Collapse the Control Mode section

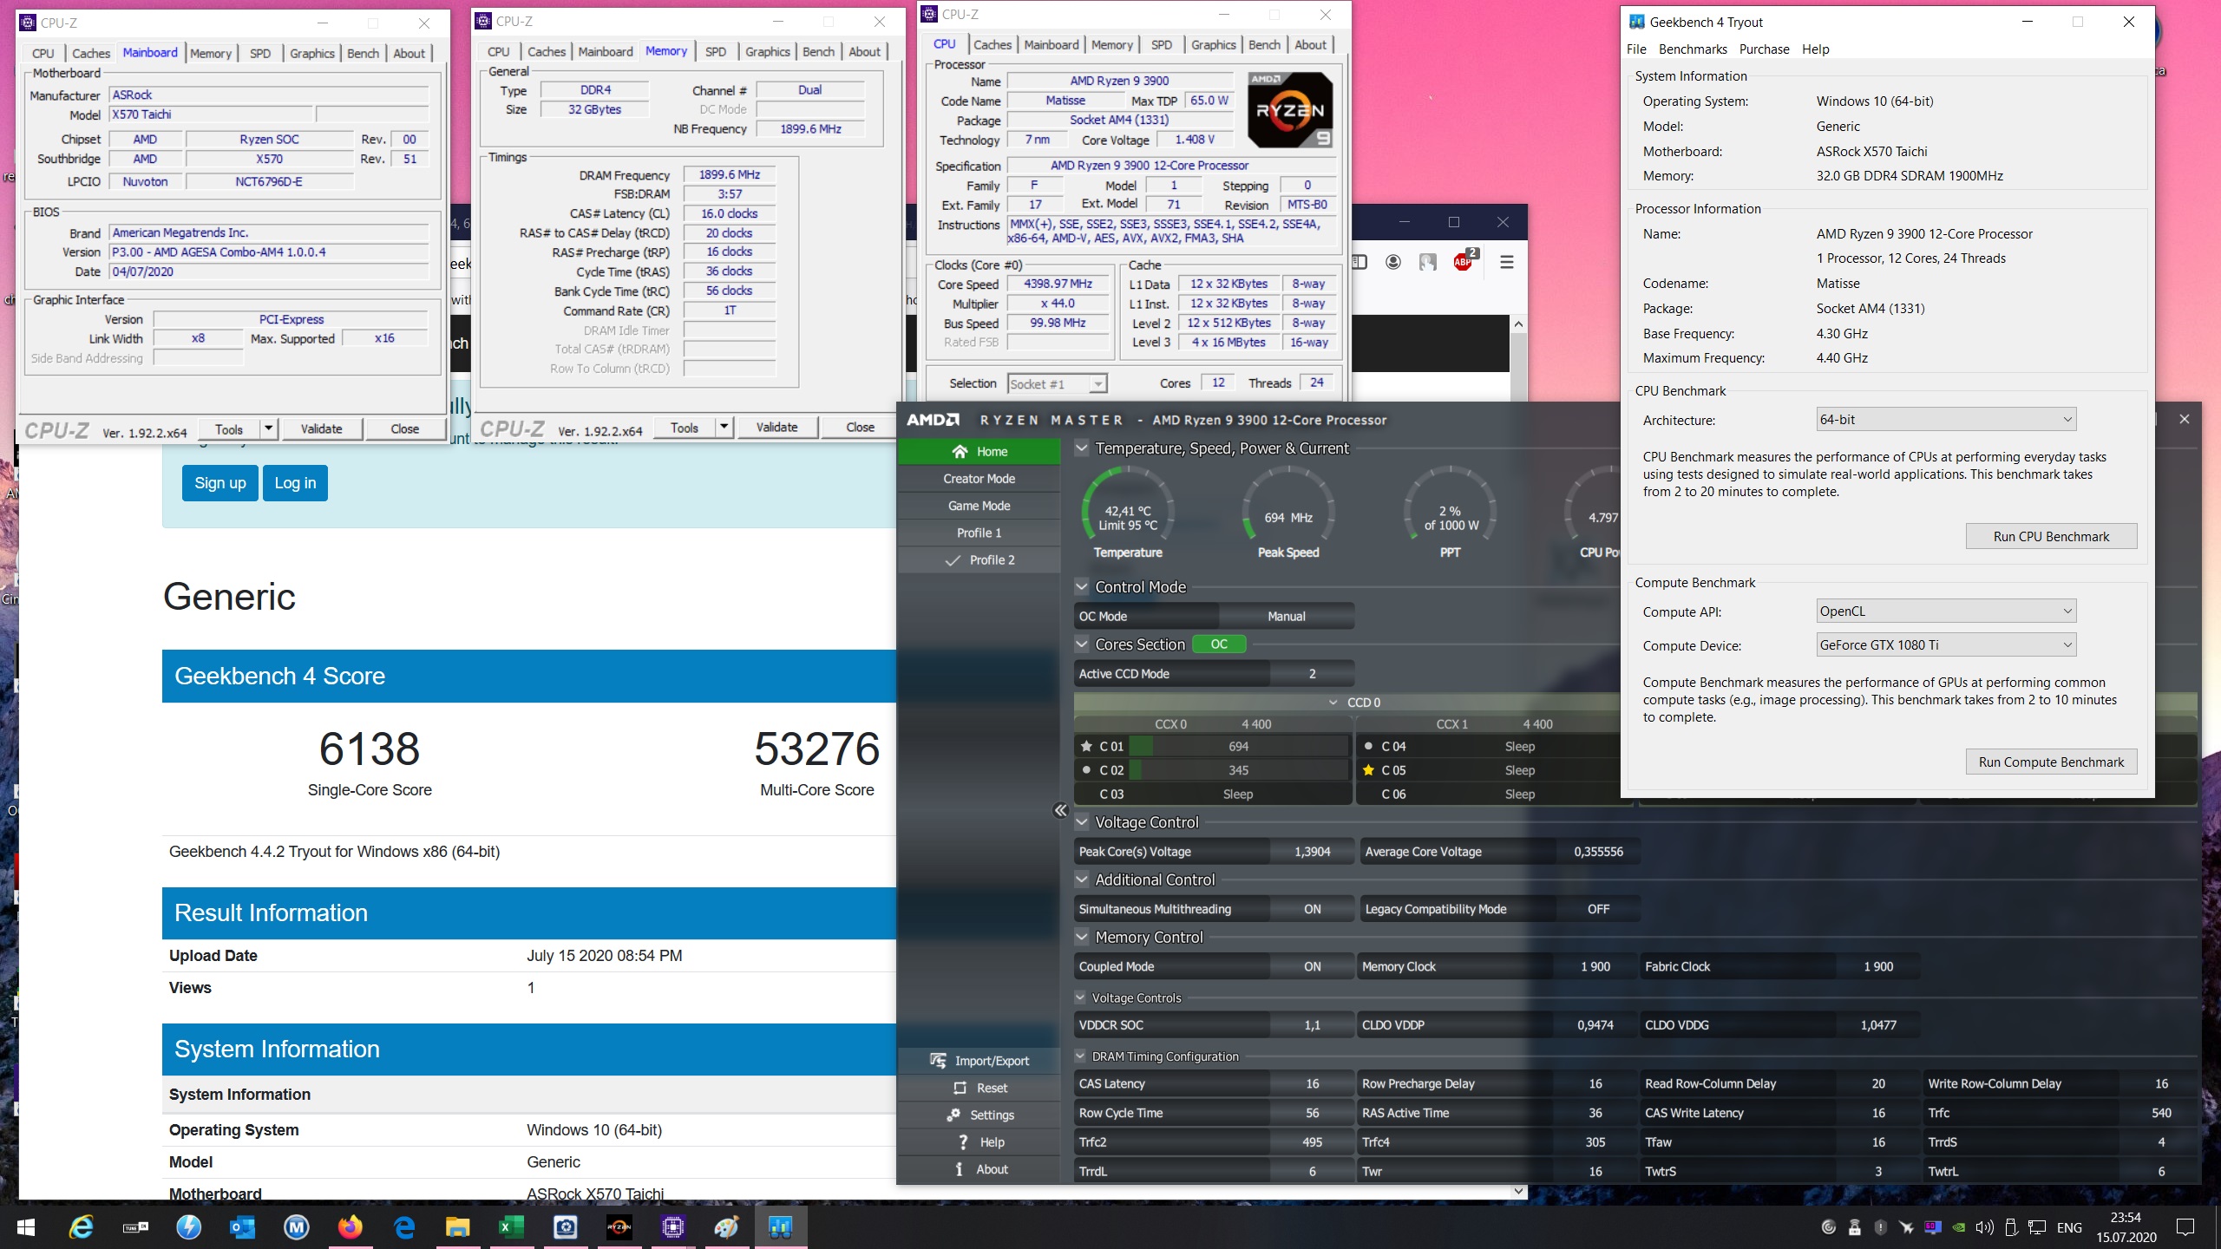coord(1082,587)
